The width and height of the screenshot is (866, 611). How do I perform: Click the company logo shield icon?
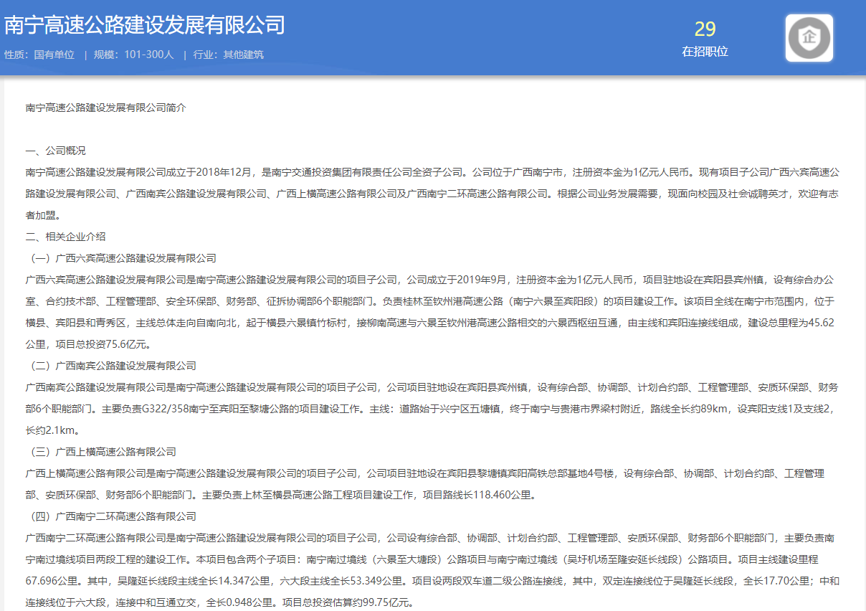coord(809,38)
